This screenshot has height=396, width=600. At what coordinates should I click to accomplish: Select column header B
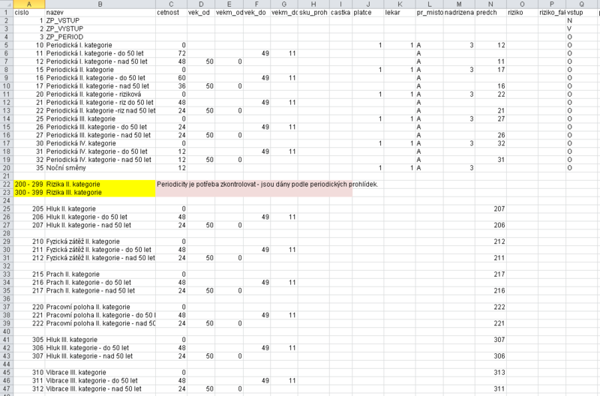coord(100,4)
